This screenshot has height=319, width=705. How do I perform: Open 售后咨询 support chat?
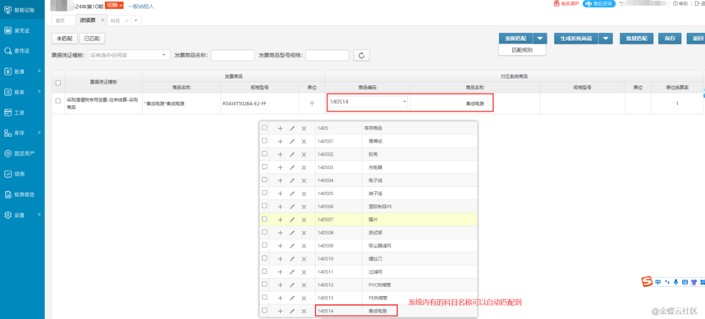(x=599, y=3)
